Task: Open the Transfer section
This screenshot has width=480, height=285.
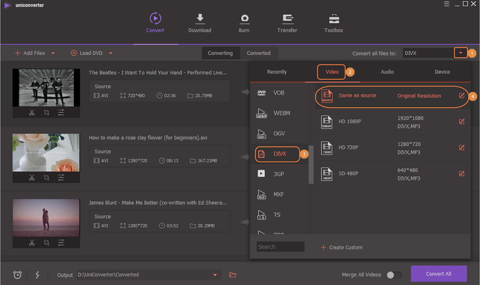Action: point(287,23)
